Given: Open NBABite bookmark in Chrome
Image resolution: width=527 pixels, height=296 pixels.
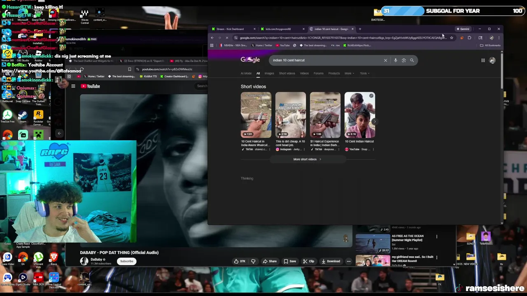Looking at the screenshot, I should coord(234,46).
